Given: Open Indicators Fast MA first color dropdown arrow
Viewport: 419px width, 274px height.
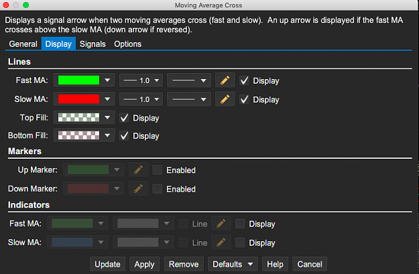Looking at the screenshot, I should click(x=101, y=224).
